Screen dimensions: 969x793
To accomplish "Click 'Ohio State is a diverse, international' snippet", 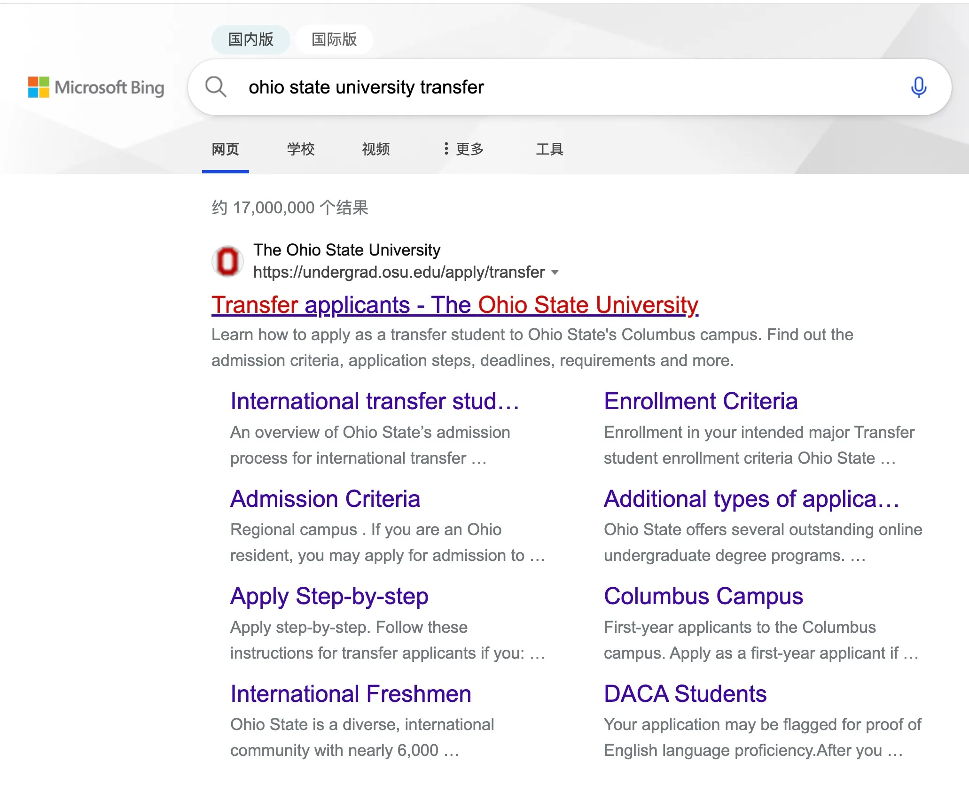I will pyautogui.click(x=362, y=737).
